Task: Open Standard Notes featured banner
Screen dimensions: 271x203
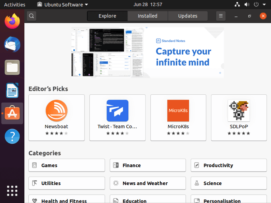Action: pyautogui.click(x=147, y=52)
